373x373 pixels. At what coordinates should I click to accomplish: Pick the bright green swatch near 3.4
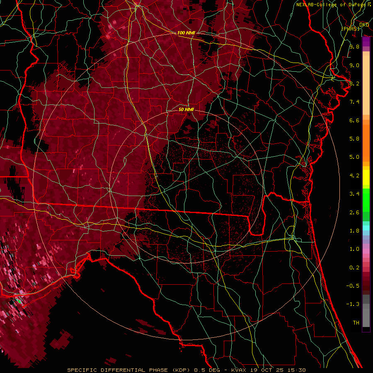coord(366,196)
